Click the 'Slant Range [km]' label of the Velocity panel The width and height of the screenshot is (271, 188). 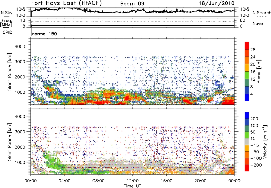pyautogui.click(x=9, y=142)
